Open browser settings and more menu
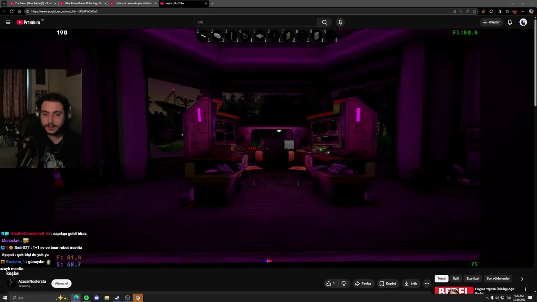This screenshot has height=302, width=537. coord(523,11)
